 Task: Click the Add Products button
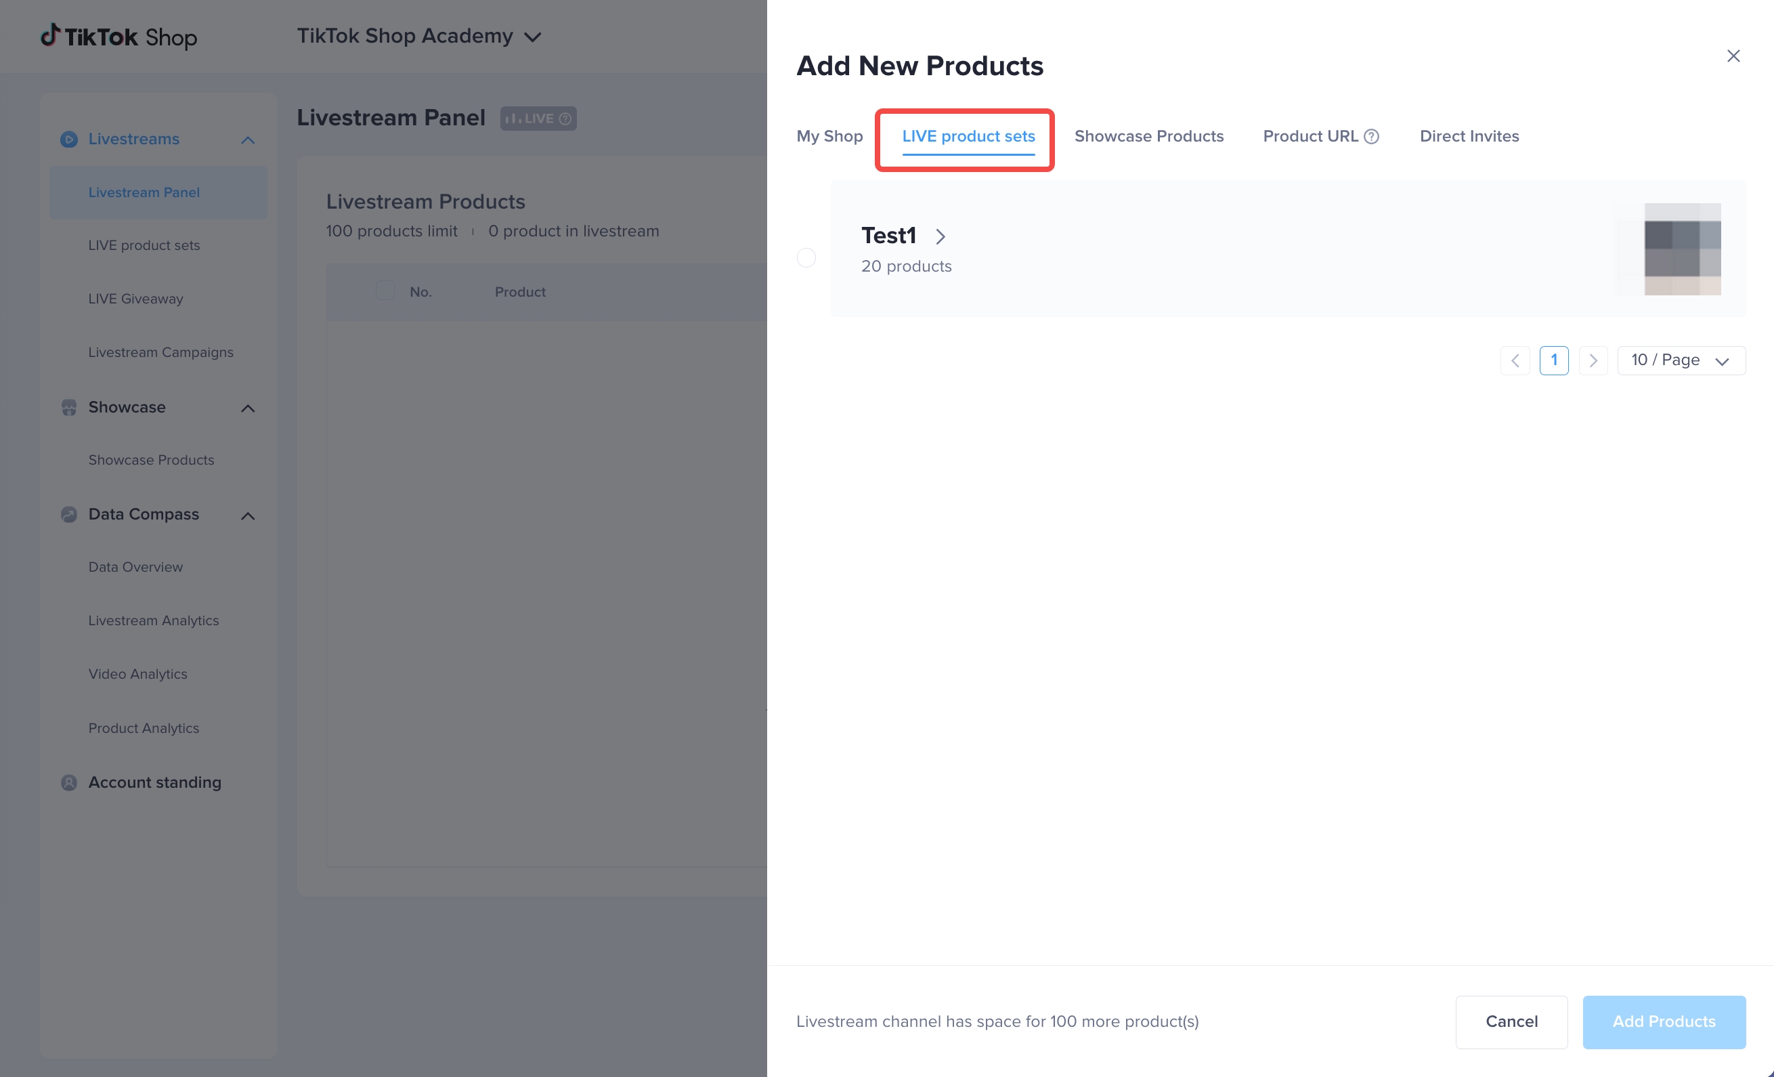[x=1664, y=1021]
